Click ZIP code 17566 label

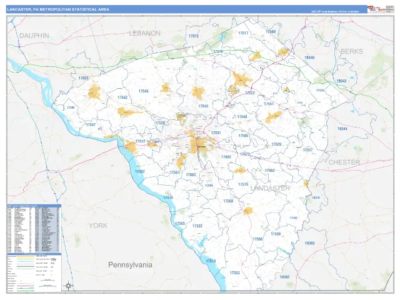[257, 239]
